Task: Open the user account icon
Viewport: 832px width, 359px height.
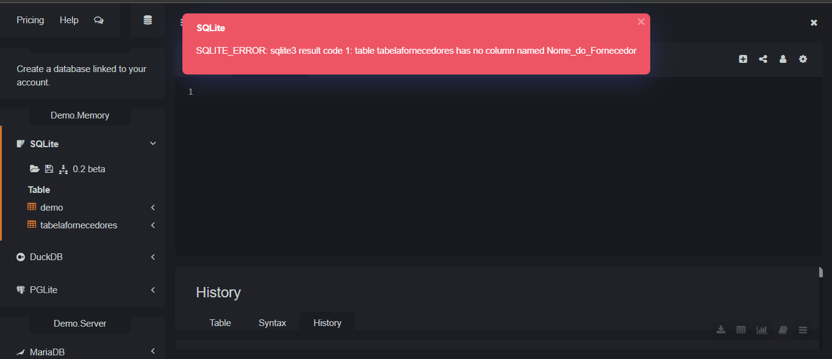Action: (783, 59)
